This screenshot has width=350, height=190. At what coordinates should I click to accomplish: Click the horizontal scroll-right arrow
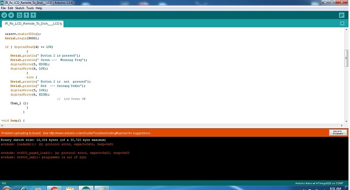click(342, 126)
